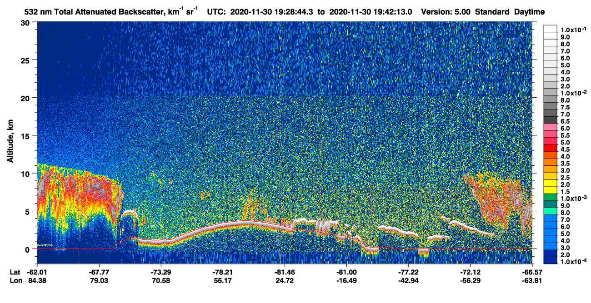
Task: Click the word 'Standard' in the header
Action: click(492, 12)
